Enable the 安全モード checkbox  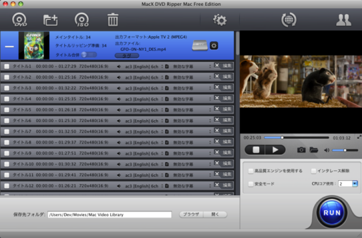(251, 184)
